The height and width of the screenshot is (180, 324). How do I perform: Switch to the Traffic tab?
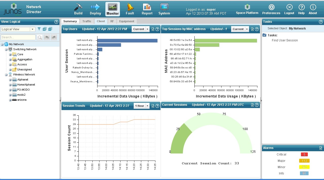tap(87, 21)
